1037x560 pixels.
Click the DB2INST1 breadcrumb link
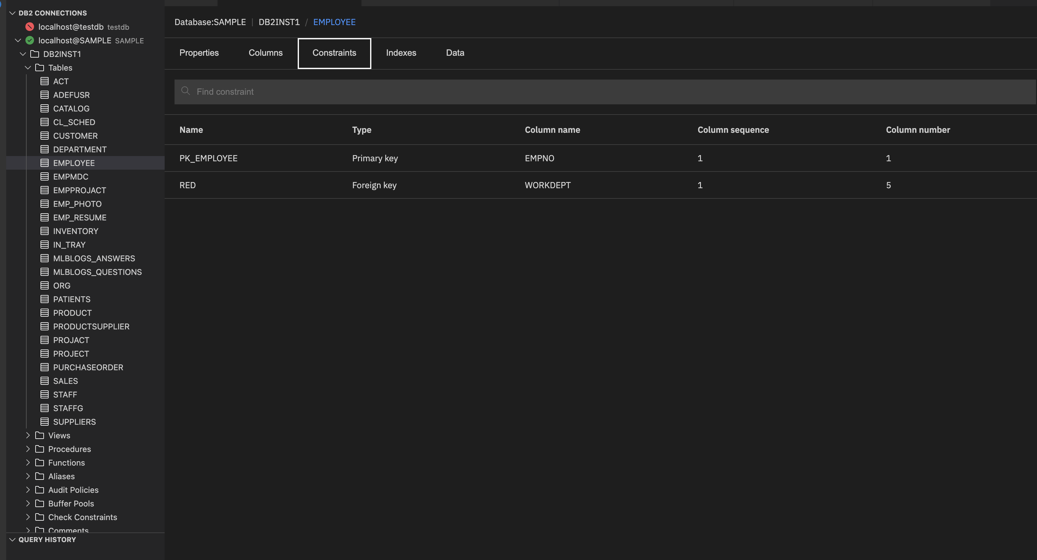point(279,22)
